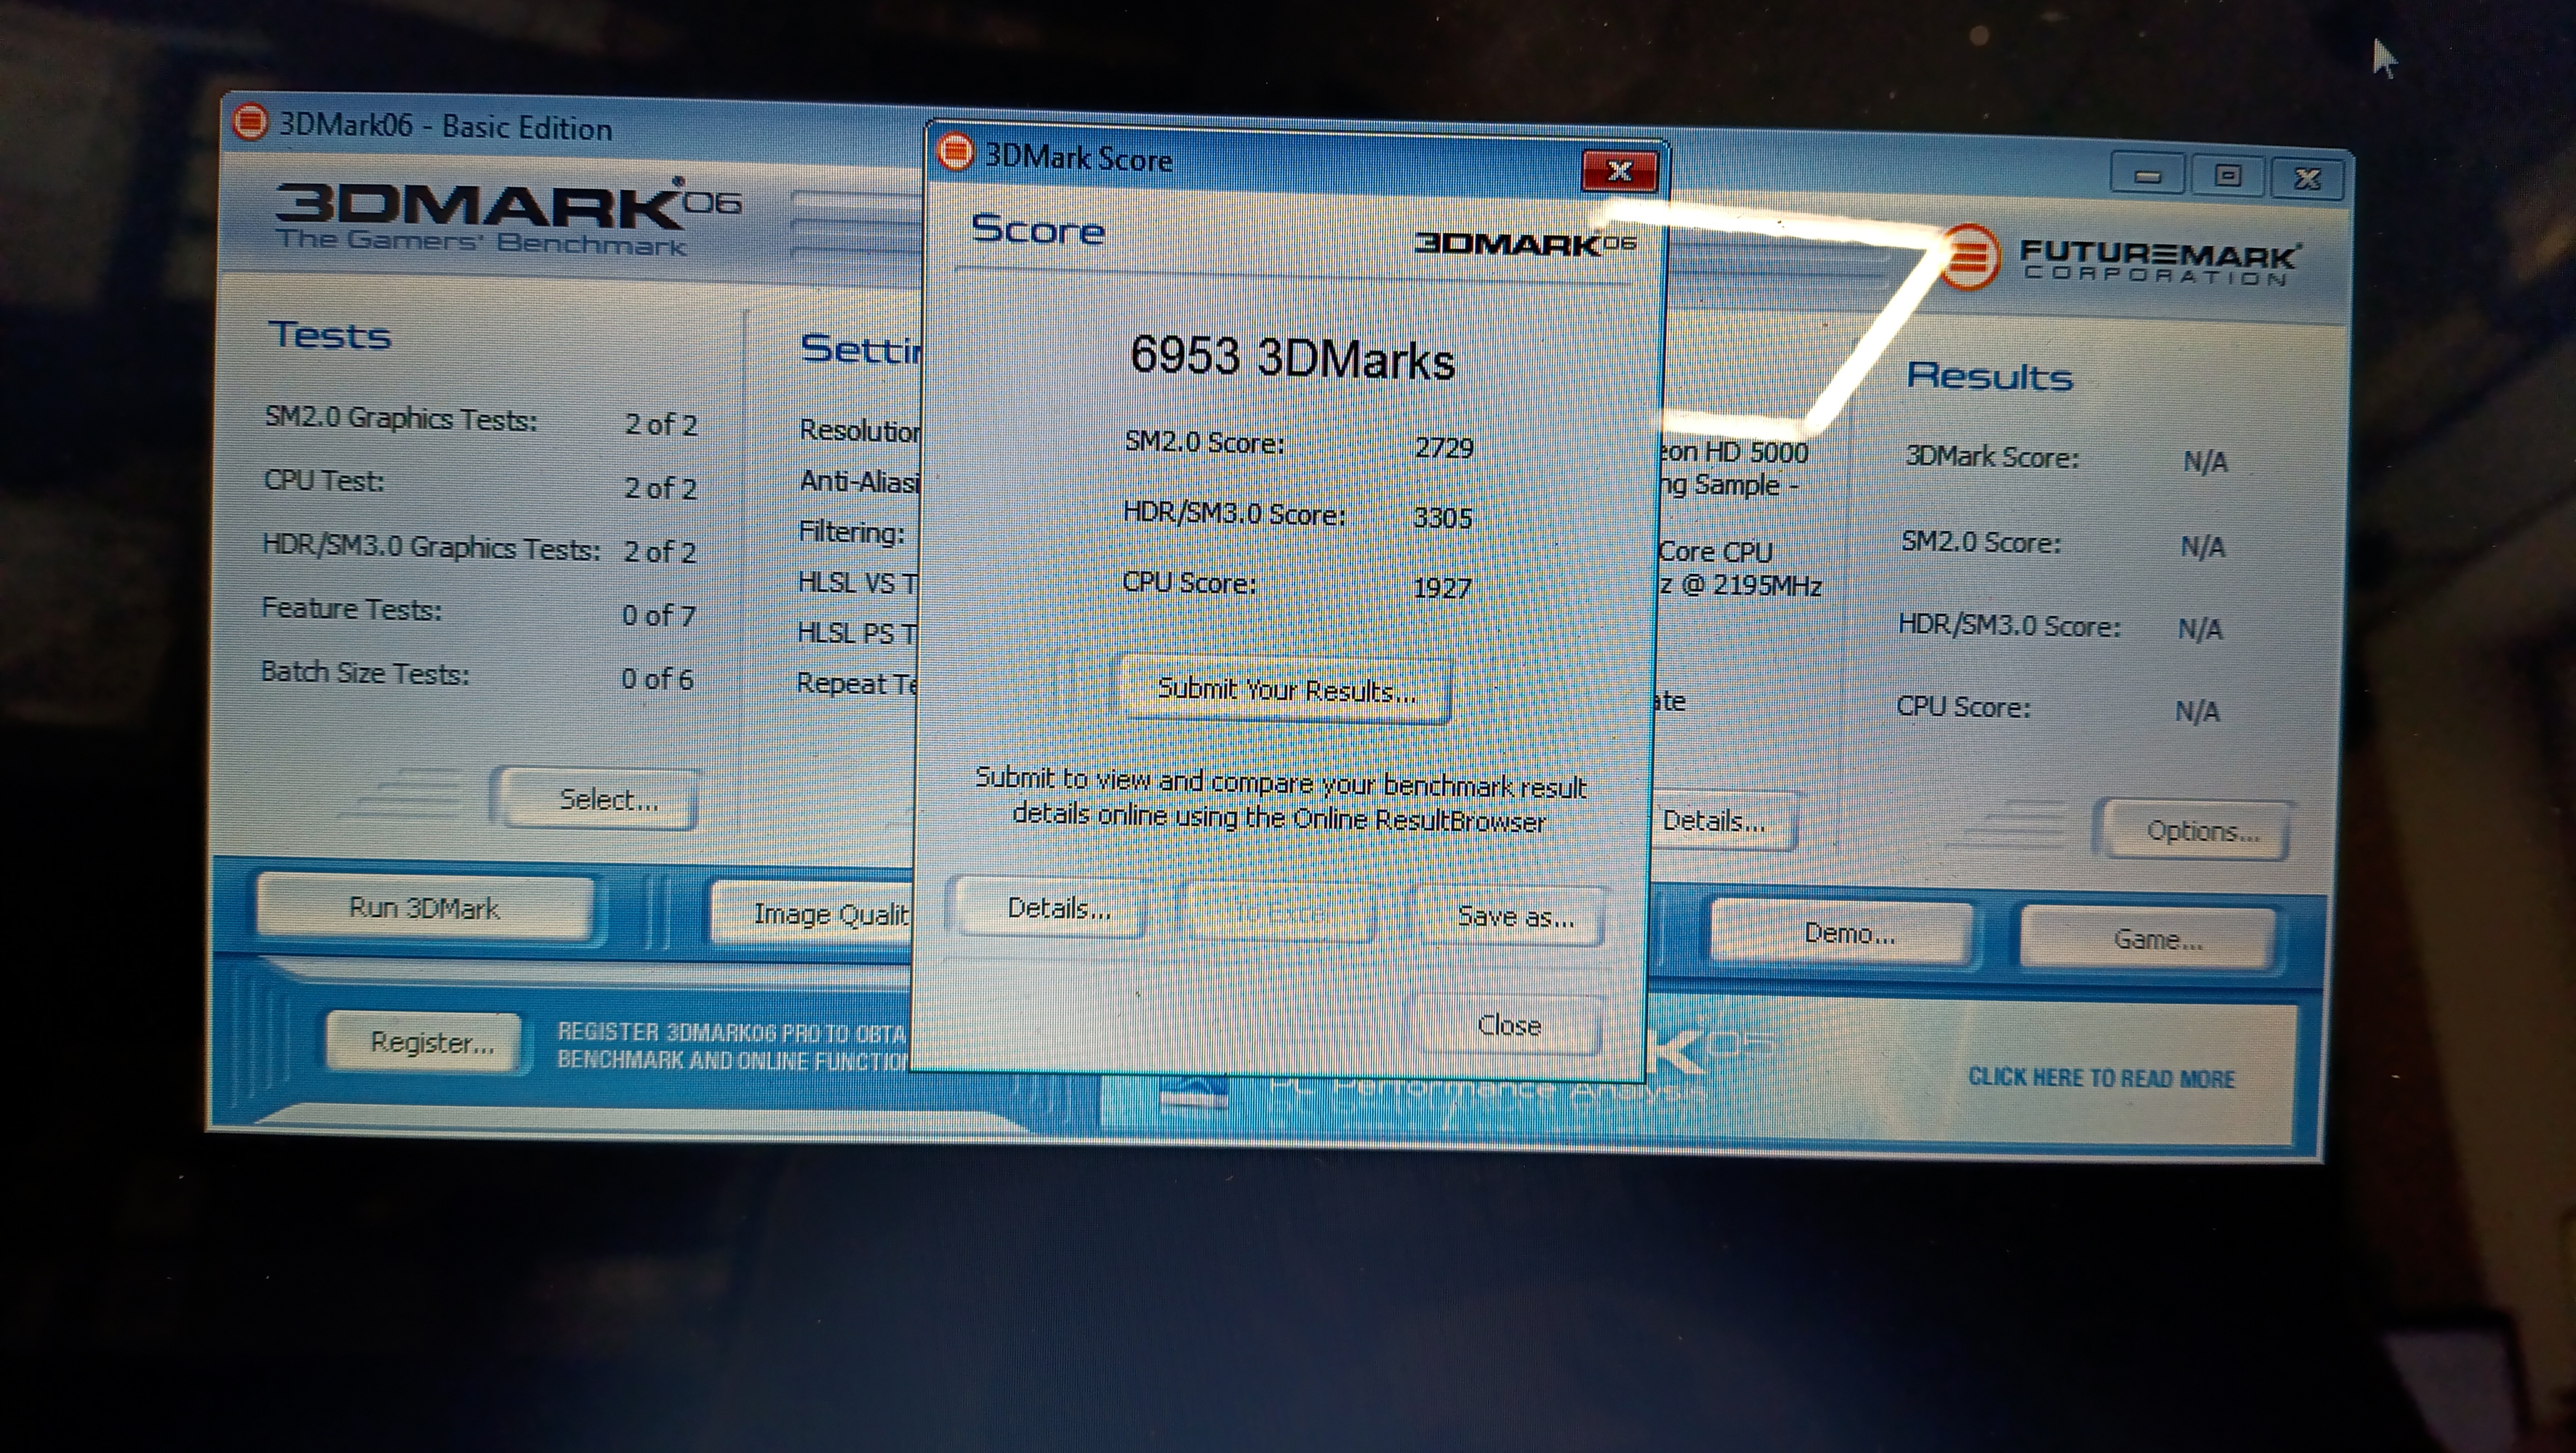Image resolution: width=2576 pixels, height=1453 pixels.
Task: Click the greyed-out To Excel button
Action: (x=1279, y=912)
